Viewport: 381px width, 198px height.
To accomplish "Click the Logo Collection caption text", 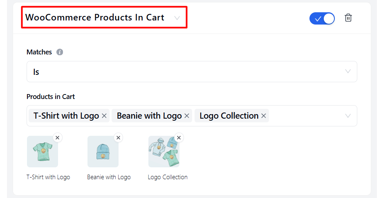I will point(168,177).
